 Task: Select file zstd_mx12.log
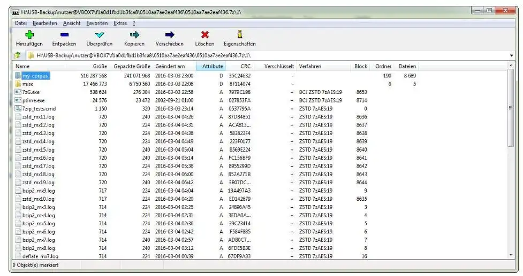coord(39,125)
